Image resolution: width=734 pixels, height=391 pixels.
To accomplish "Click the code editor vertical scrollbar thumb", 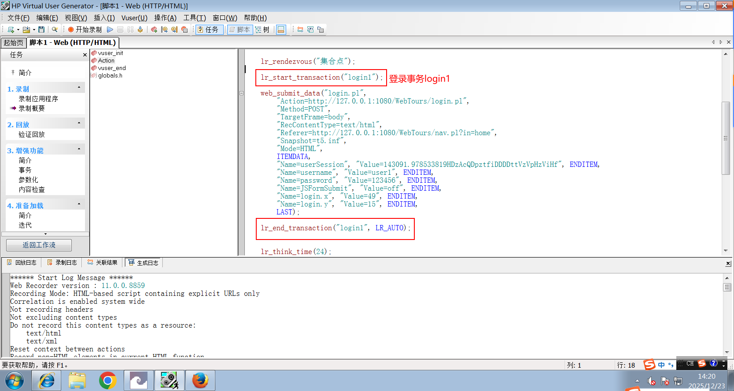I will click(726, 138).
